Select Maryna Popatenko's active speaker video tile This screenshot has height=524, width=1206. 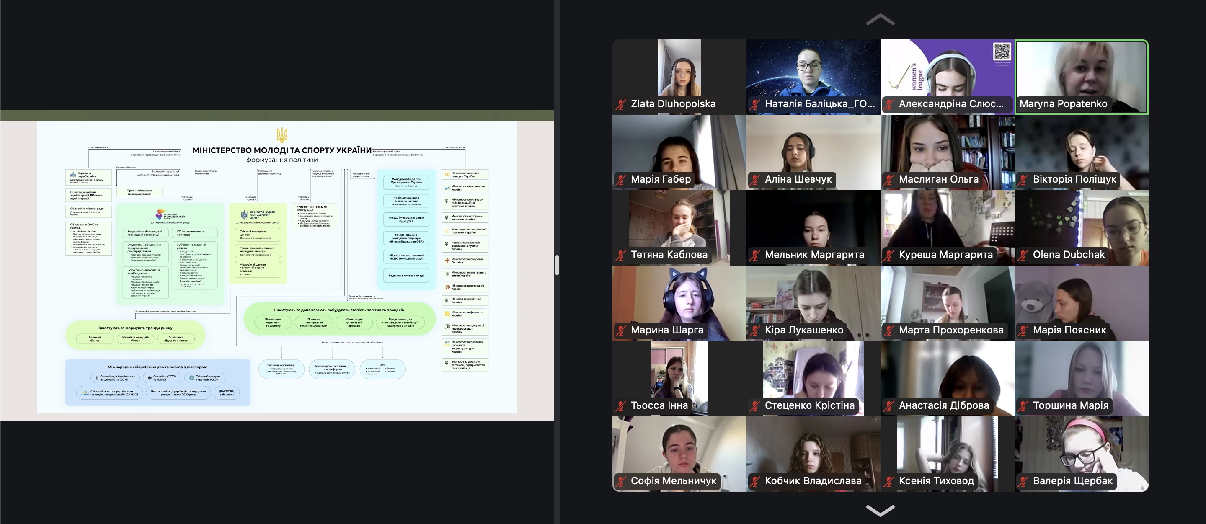point(1082,70)
